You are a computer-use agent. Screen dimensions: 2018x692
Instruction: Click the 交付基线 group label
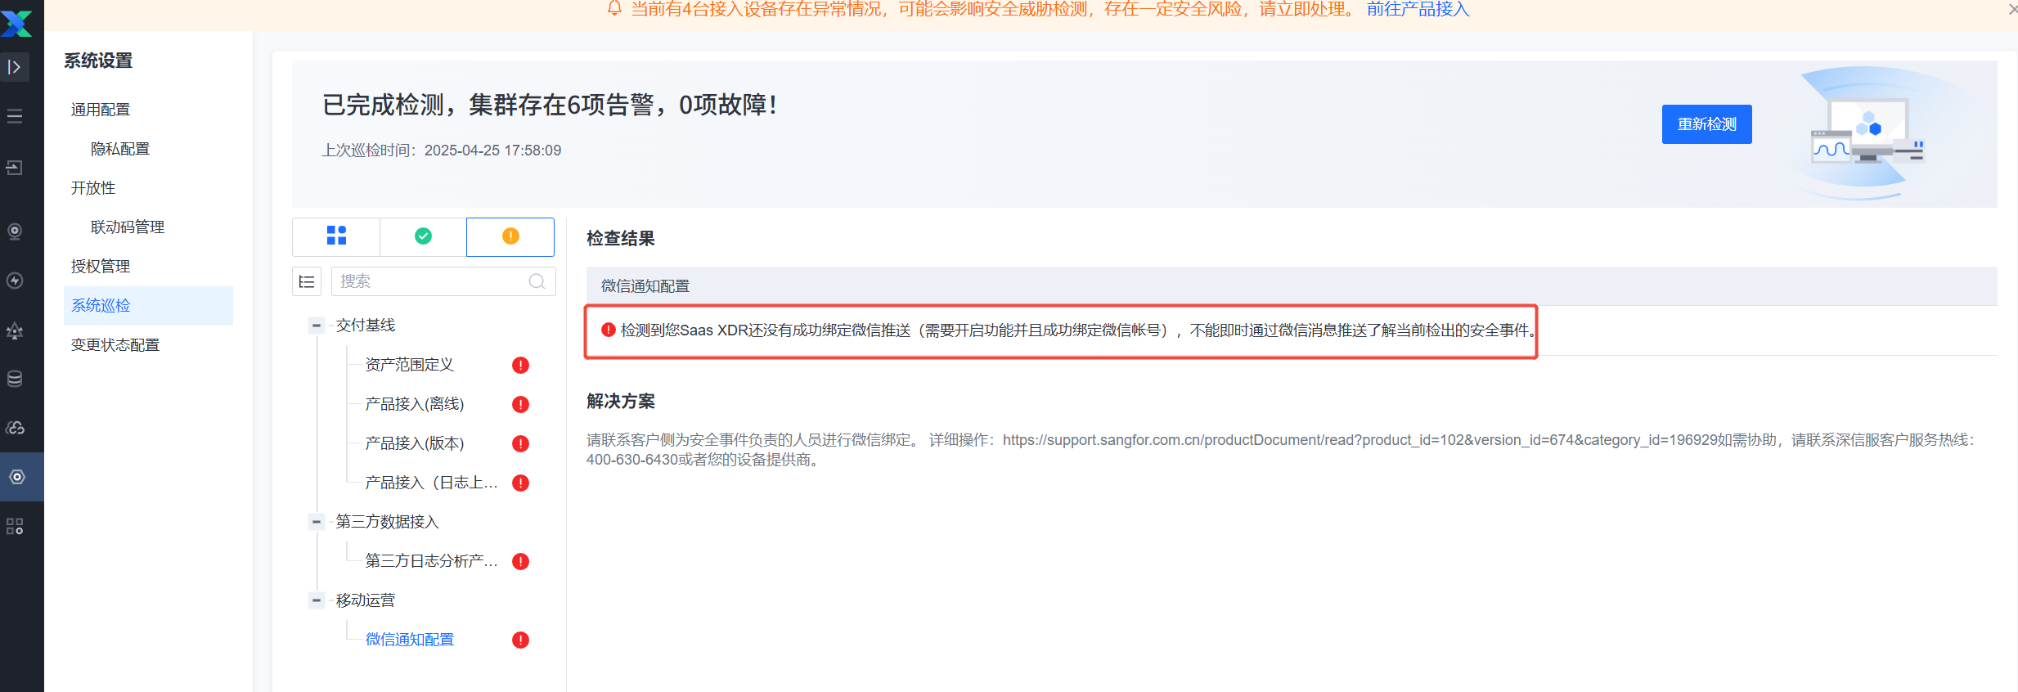click(x=366, y=326)
